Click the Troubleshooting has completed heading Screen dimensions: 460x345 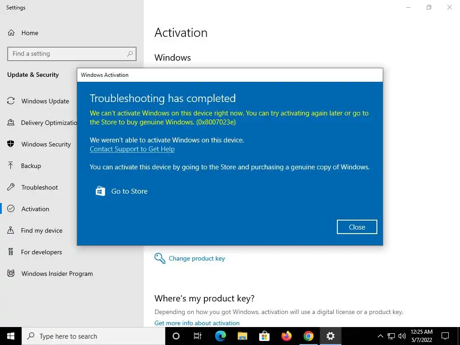(x=163, y=98)
